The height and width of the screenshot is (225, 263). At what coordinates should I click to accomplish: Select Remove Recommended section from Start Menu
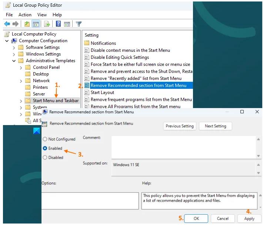138,85
